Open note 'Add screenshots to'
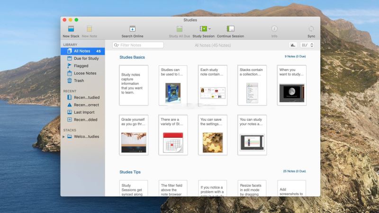The height and width of the screenshot is (213, 379). pos(292,188)
